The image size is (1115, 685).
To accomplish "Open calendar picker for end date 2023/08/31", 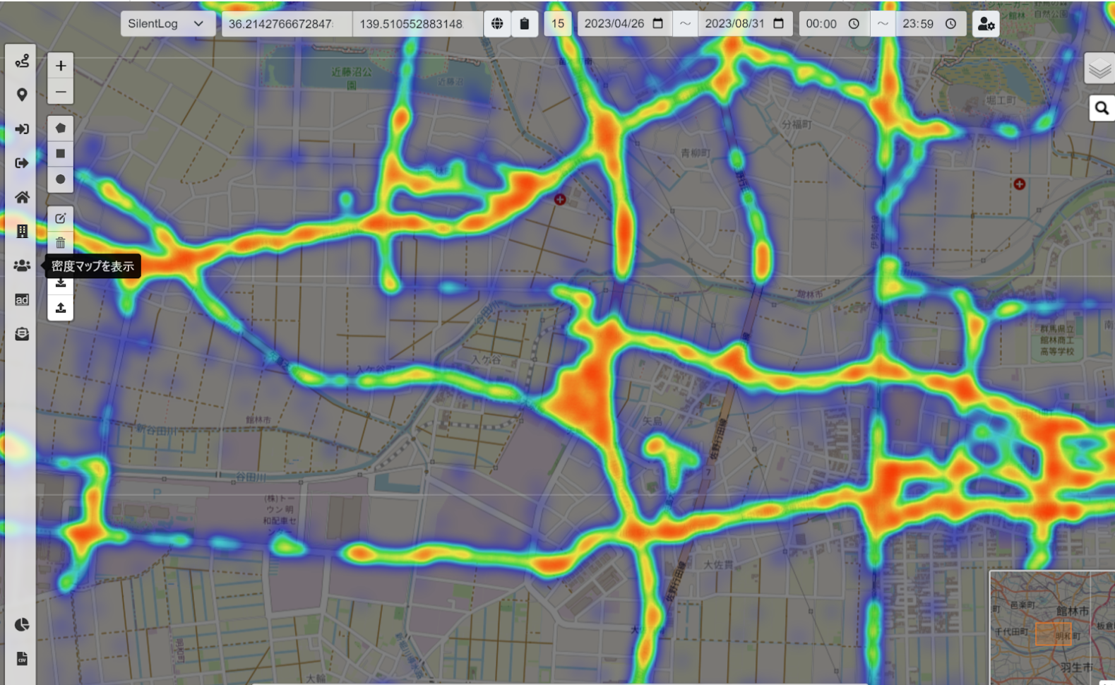I will point(778,23).
